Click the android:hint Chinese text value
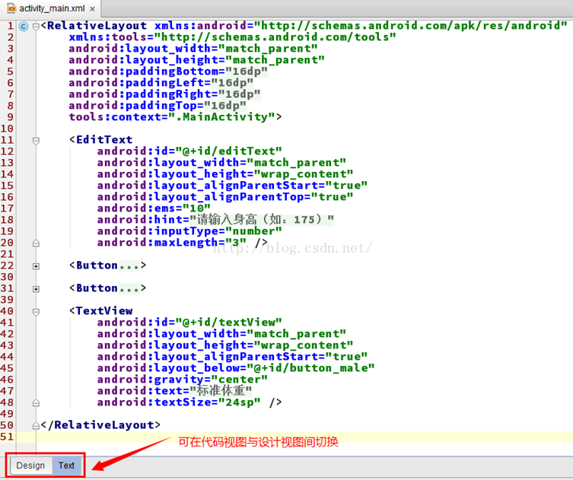Viewport: 573px width, 480px height. tap(262, 220)
